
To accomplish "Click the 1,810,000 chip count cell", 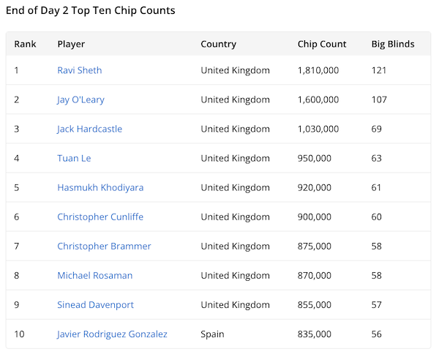I will (318, 70).
